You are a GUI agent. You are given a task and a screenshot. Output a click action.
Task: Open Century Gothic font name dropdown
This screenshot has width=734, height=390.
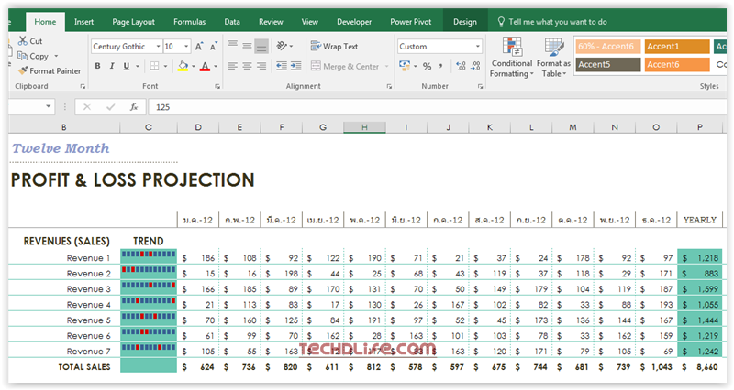[x=158, y=47]
